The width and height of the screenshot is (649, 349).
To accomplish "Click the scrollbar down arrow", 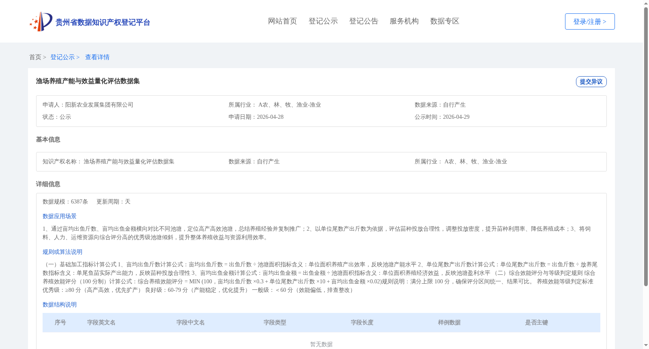I will click(x=646, y=345).
